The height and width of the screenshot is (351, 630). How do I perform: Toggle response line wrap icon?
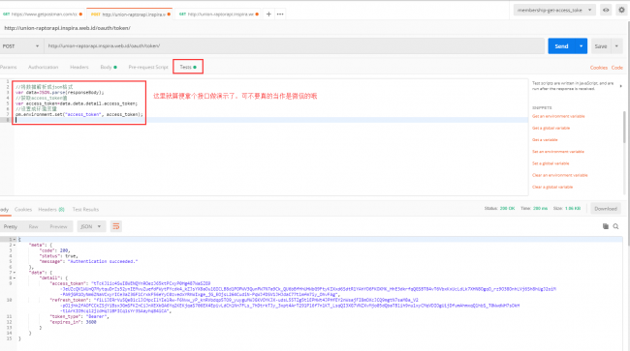(x=116, y=227)
